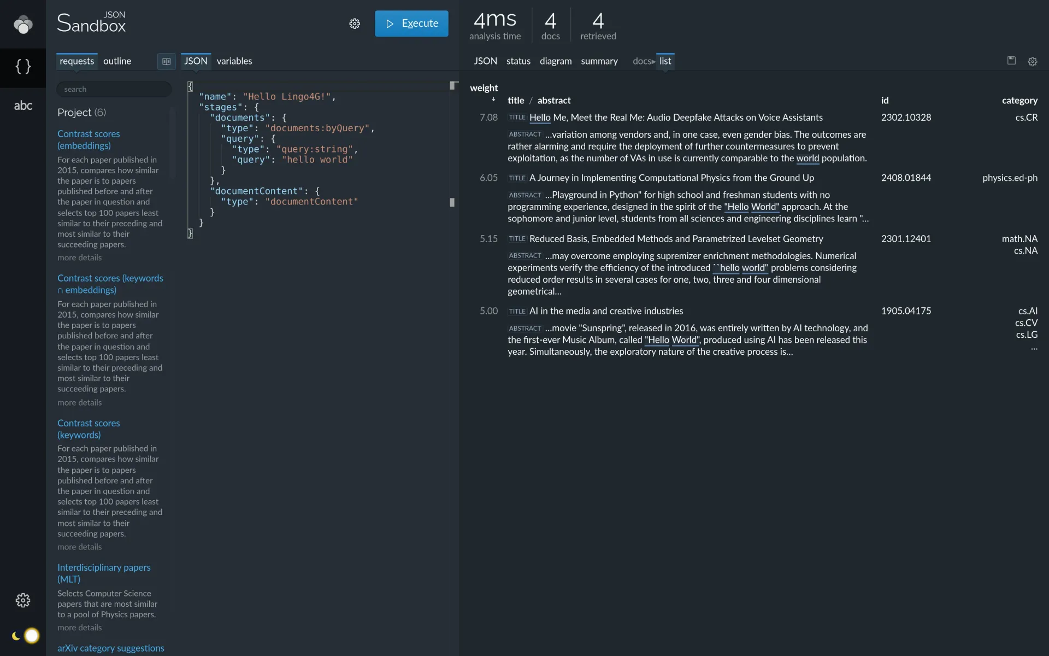The height and width of the screenshot is (656, 1049).
Task: Expand more details under Interdisciplinary papers
Action: [x=79, y=628]
